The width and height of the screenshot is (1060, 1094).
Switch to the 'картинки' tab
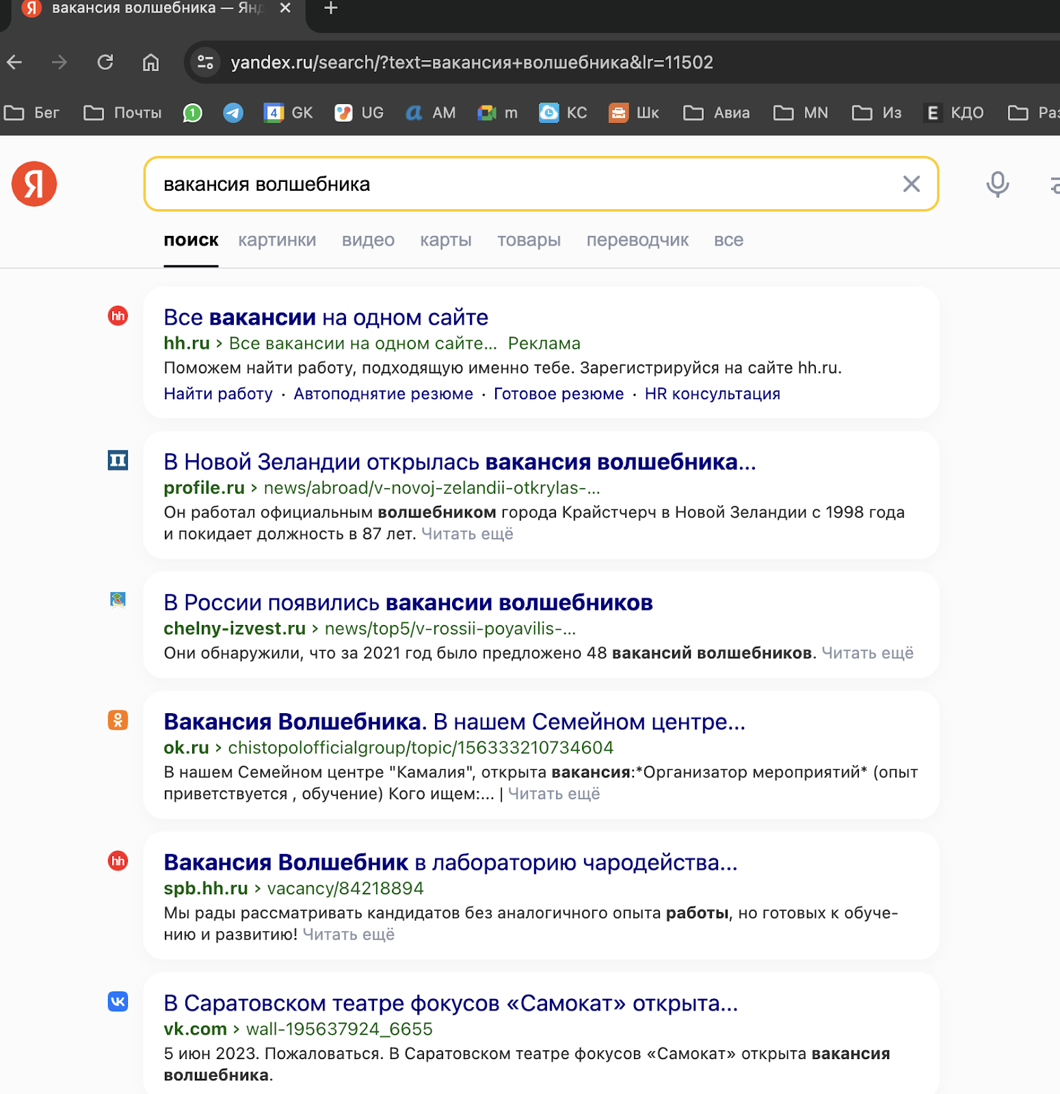[x=277, y=240]
